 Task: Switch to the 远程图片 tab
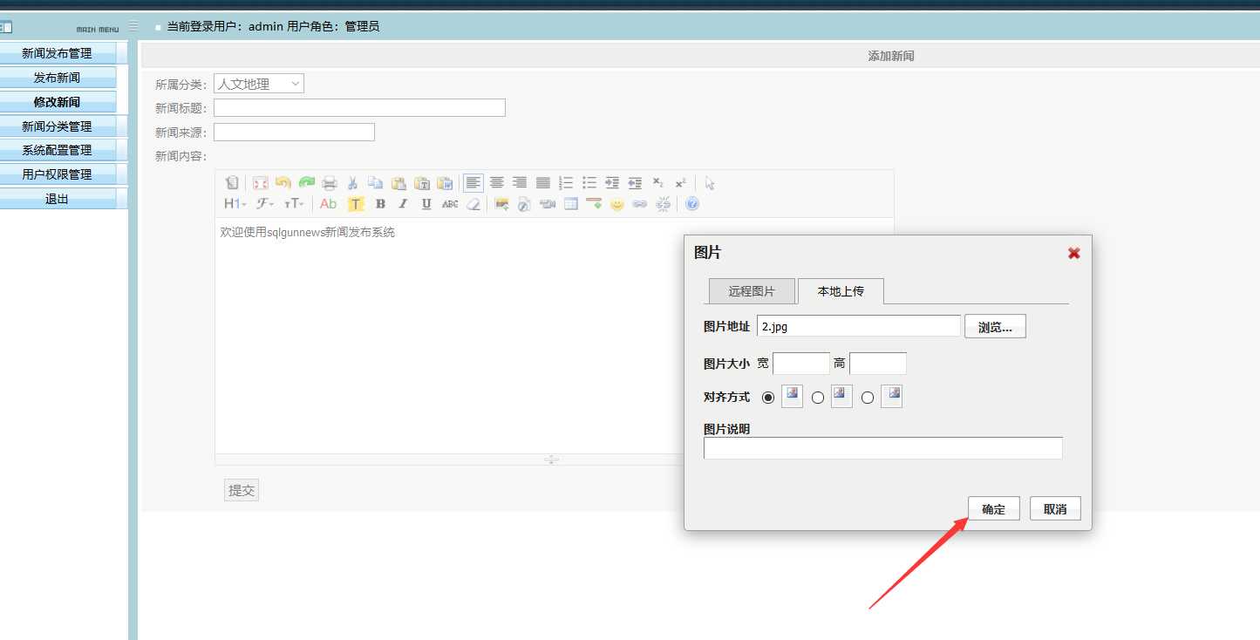[x=752, y=291]
